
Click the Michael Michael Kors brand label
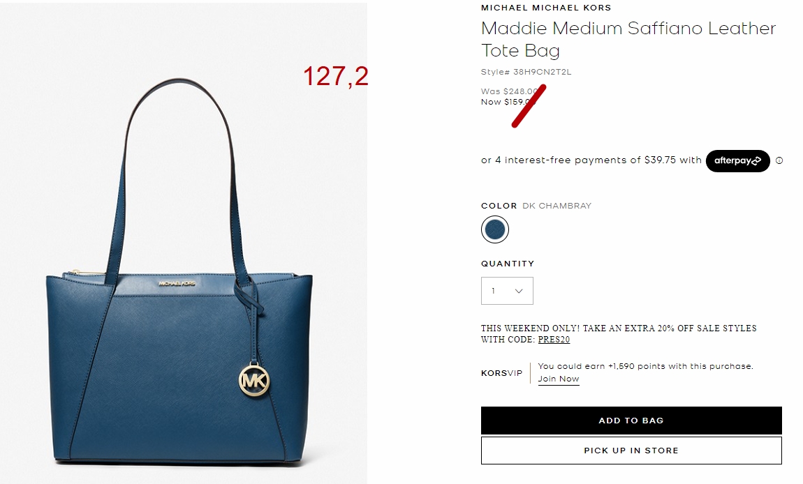click(546, 8)
